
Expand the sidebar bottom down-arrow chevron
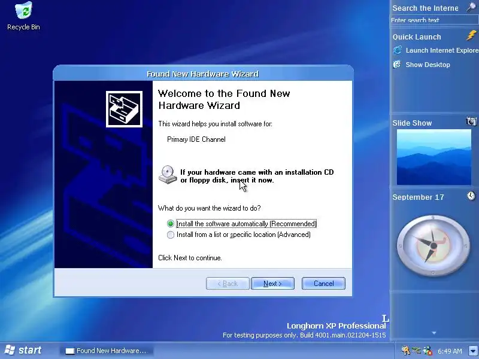pyautogui.click(x=434, y=333)
